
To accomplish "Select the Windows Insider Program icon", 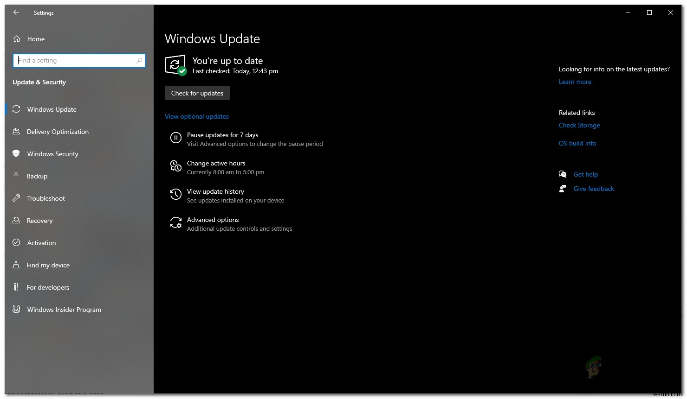I will pyautogui.click(x=17, y=309).
